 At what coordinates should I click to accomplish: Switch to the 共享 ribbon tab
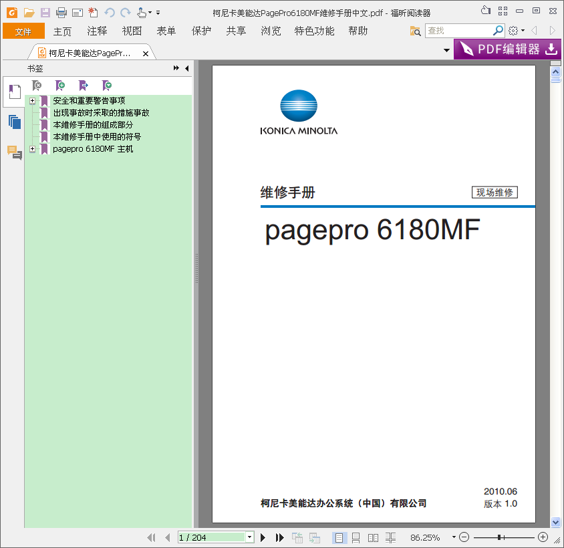point(236,31)
